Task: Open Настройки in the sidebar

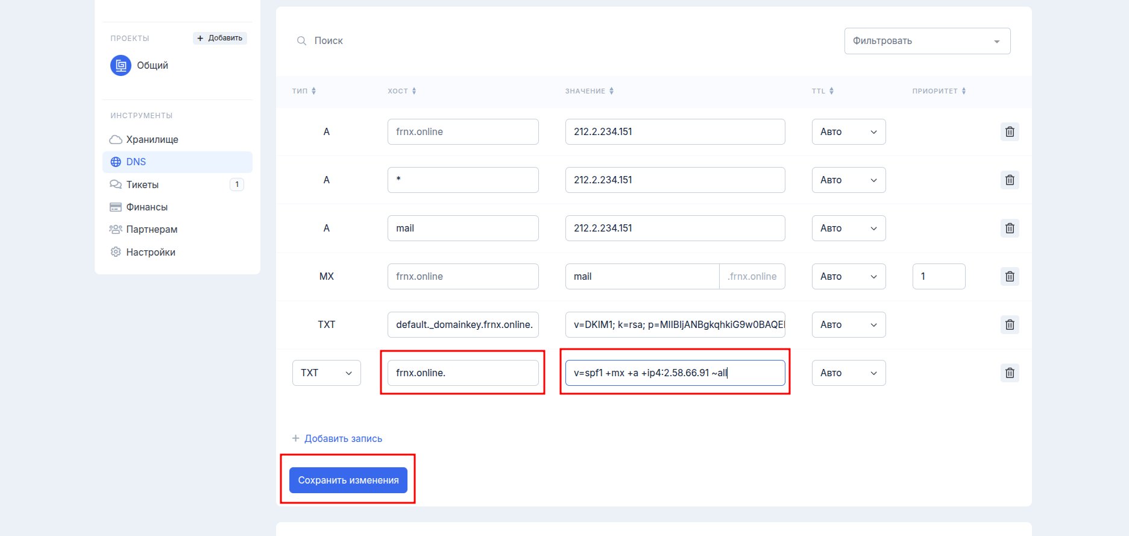Action: tap(150, 252)
